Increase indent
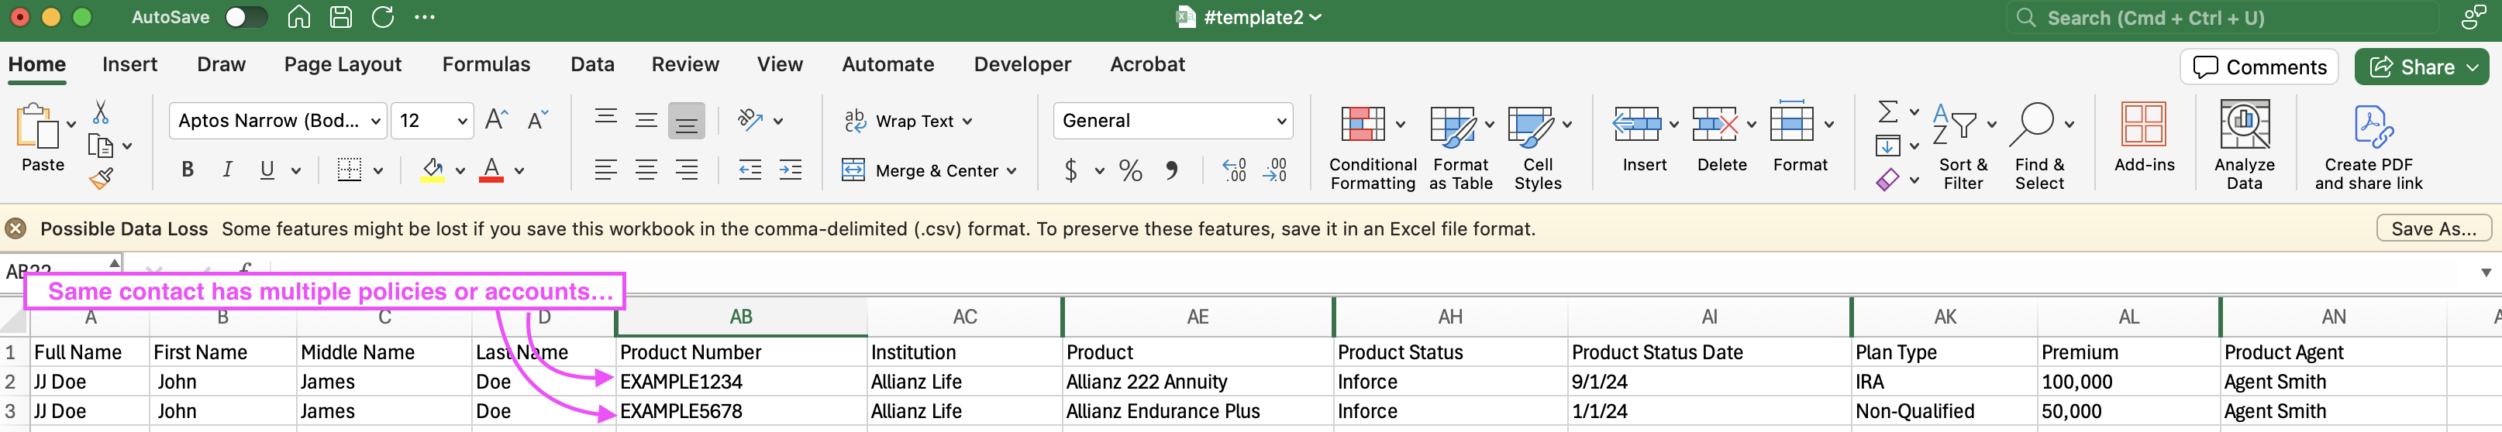2502x432 pixels. (791, 170)
